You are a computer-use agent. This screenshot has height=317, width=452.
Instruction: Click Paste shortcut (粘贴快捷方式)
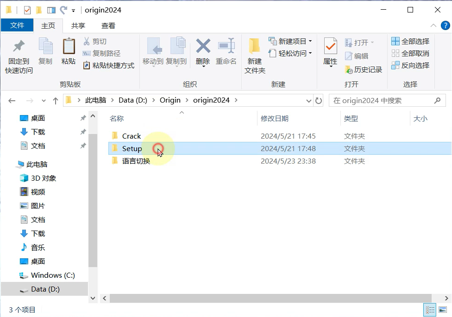[109, 66]
